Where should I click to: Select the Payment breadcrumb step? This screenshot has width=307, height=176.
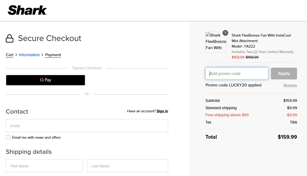pos(53,55)
